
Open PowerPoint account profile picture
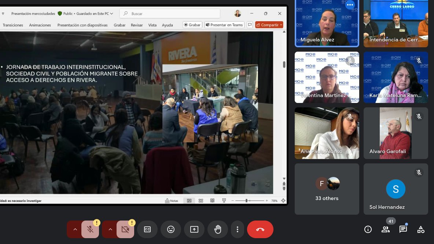click(x=238, y=13)
